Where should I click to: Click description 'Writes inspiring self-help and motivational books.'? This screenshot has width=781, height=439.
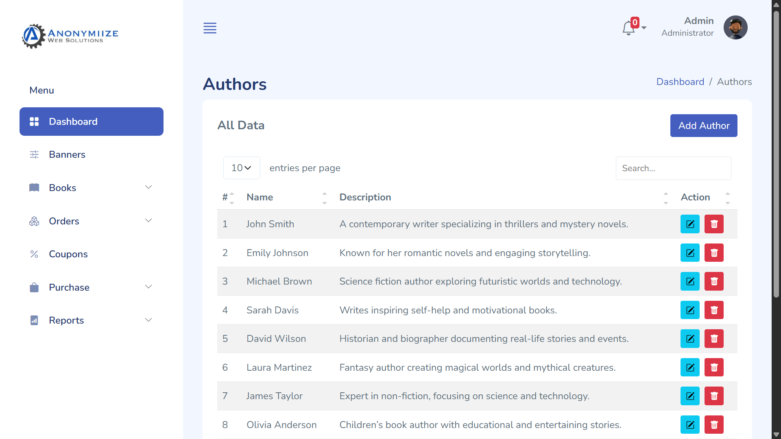pyautogui.click(x=448, y=310)
